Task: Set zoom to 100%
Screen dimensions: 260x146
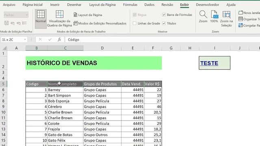Action: point(214,17)
